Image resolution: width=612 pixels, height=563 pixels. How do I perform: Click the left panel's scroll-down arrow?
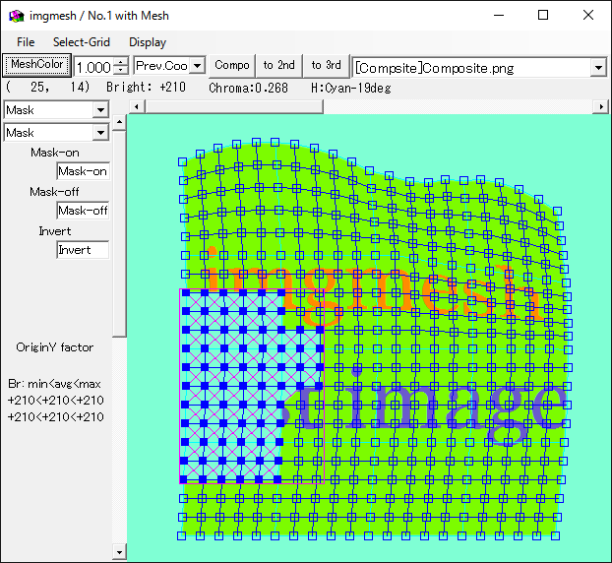coord(119,552)
